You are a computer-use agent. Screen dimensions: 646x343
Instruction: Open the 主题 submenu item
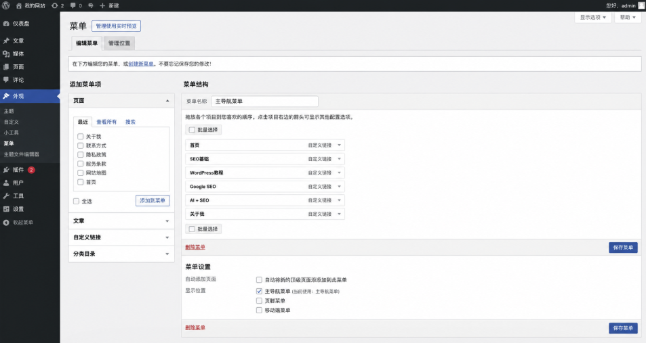pyautogui.click(x=9, y=111)
